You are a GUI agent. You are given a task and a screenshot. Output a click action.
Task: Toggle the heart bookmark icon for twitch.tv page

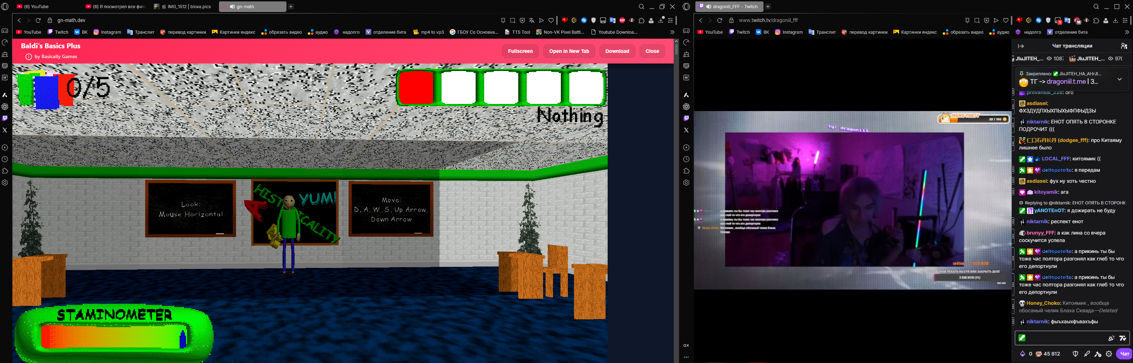point(1006,20)
